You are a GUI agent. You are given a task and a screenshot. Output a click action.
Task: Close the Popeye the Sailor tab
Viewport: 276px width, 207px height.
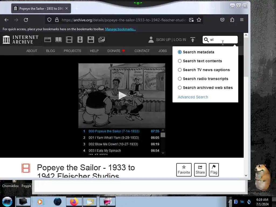coord(67,8)
